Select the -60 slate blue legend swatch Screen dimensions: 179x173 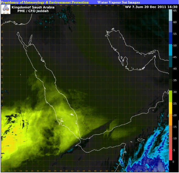pos(170,27)
